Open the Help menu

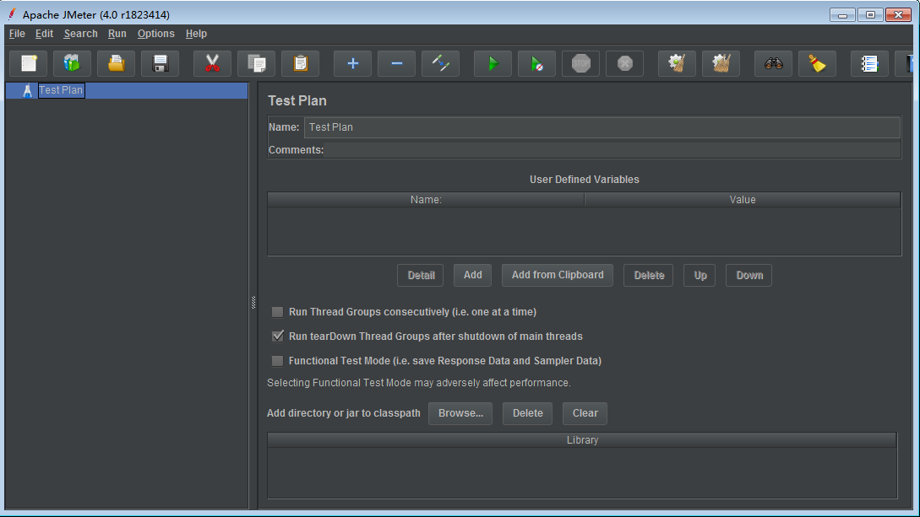[196, 34]
